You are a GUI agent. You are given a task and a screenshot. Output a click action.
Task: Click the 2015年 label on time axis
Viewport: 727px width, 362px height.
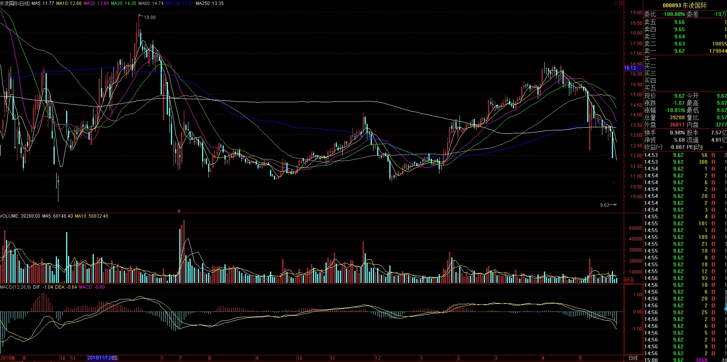pos(8,358)
